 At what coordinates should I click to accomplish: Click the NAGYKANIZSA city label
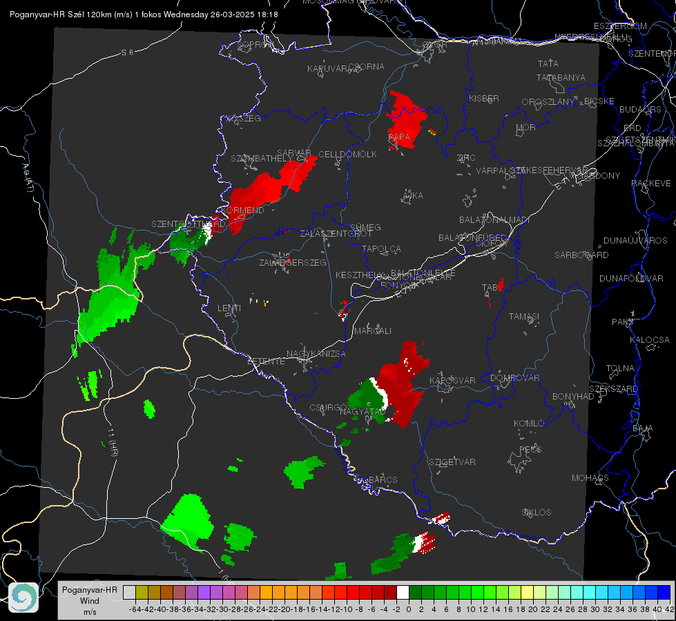tap(316, 354)
